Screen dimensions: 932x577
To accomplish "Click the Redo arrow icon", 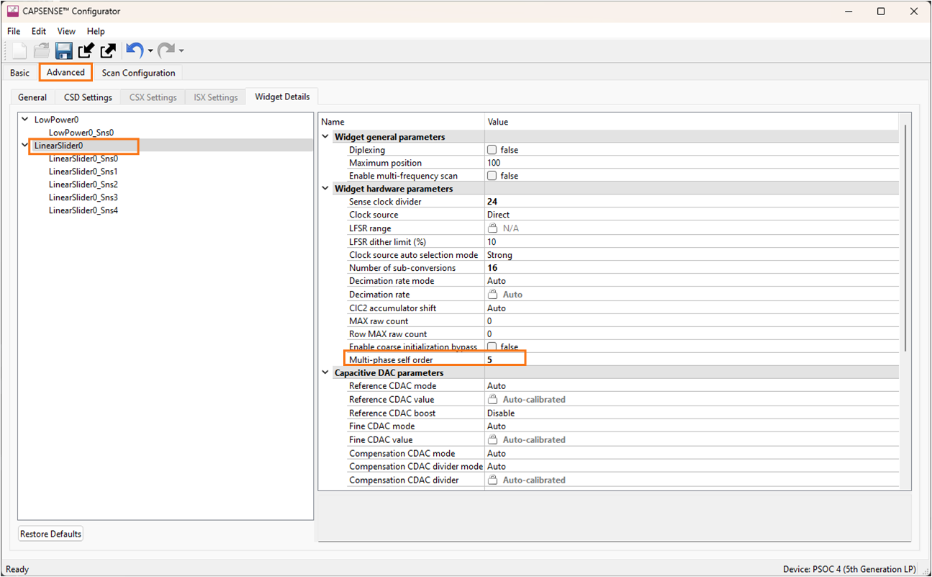I will 166,50.
